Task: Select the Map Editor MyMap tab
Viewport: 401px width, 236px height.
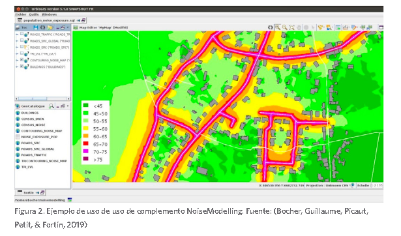Action: (x=101, y=27)
